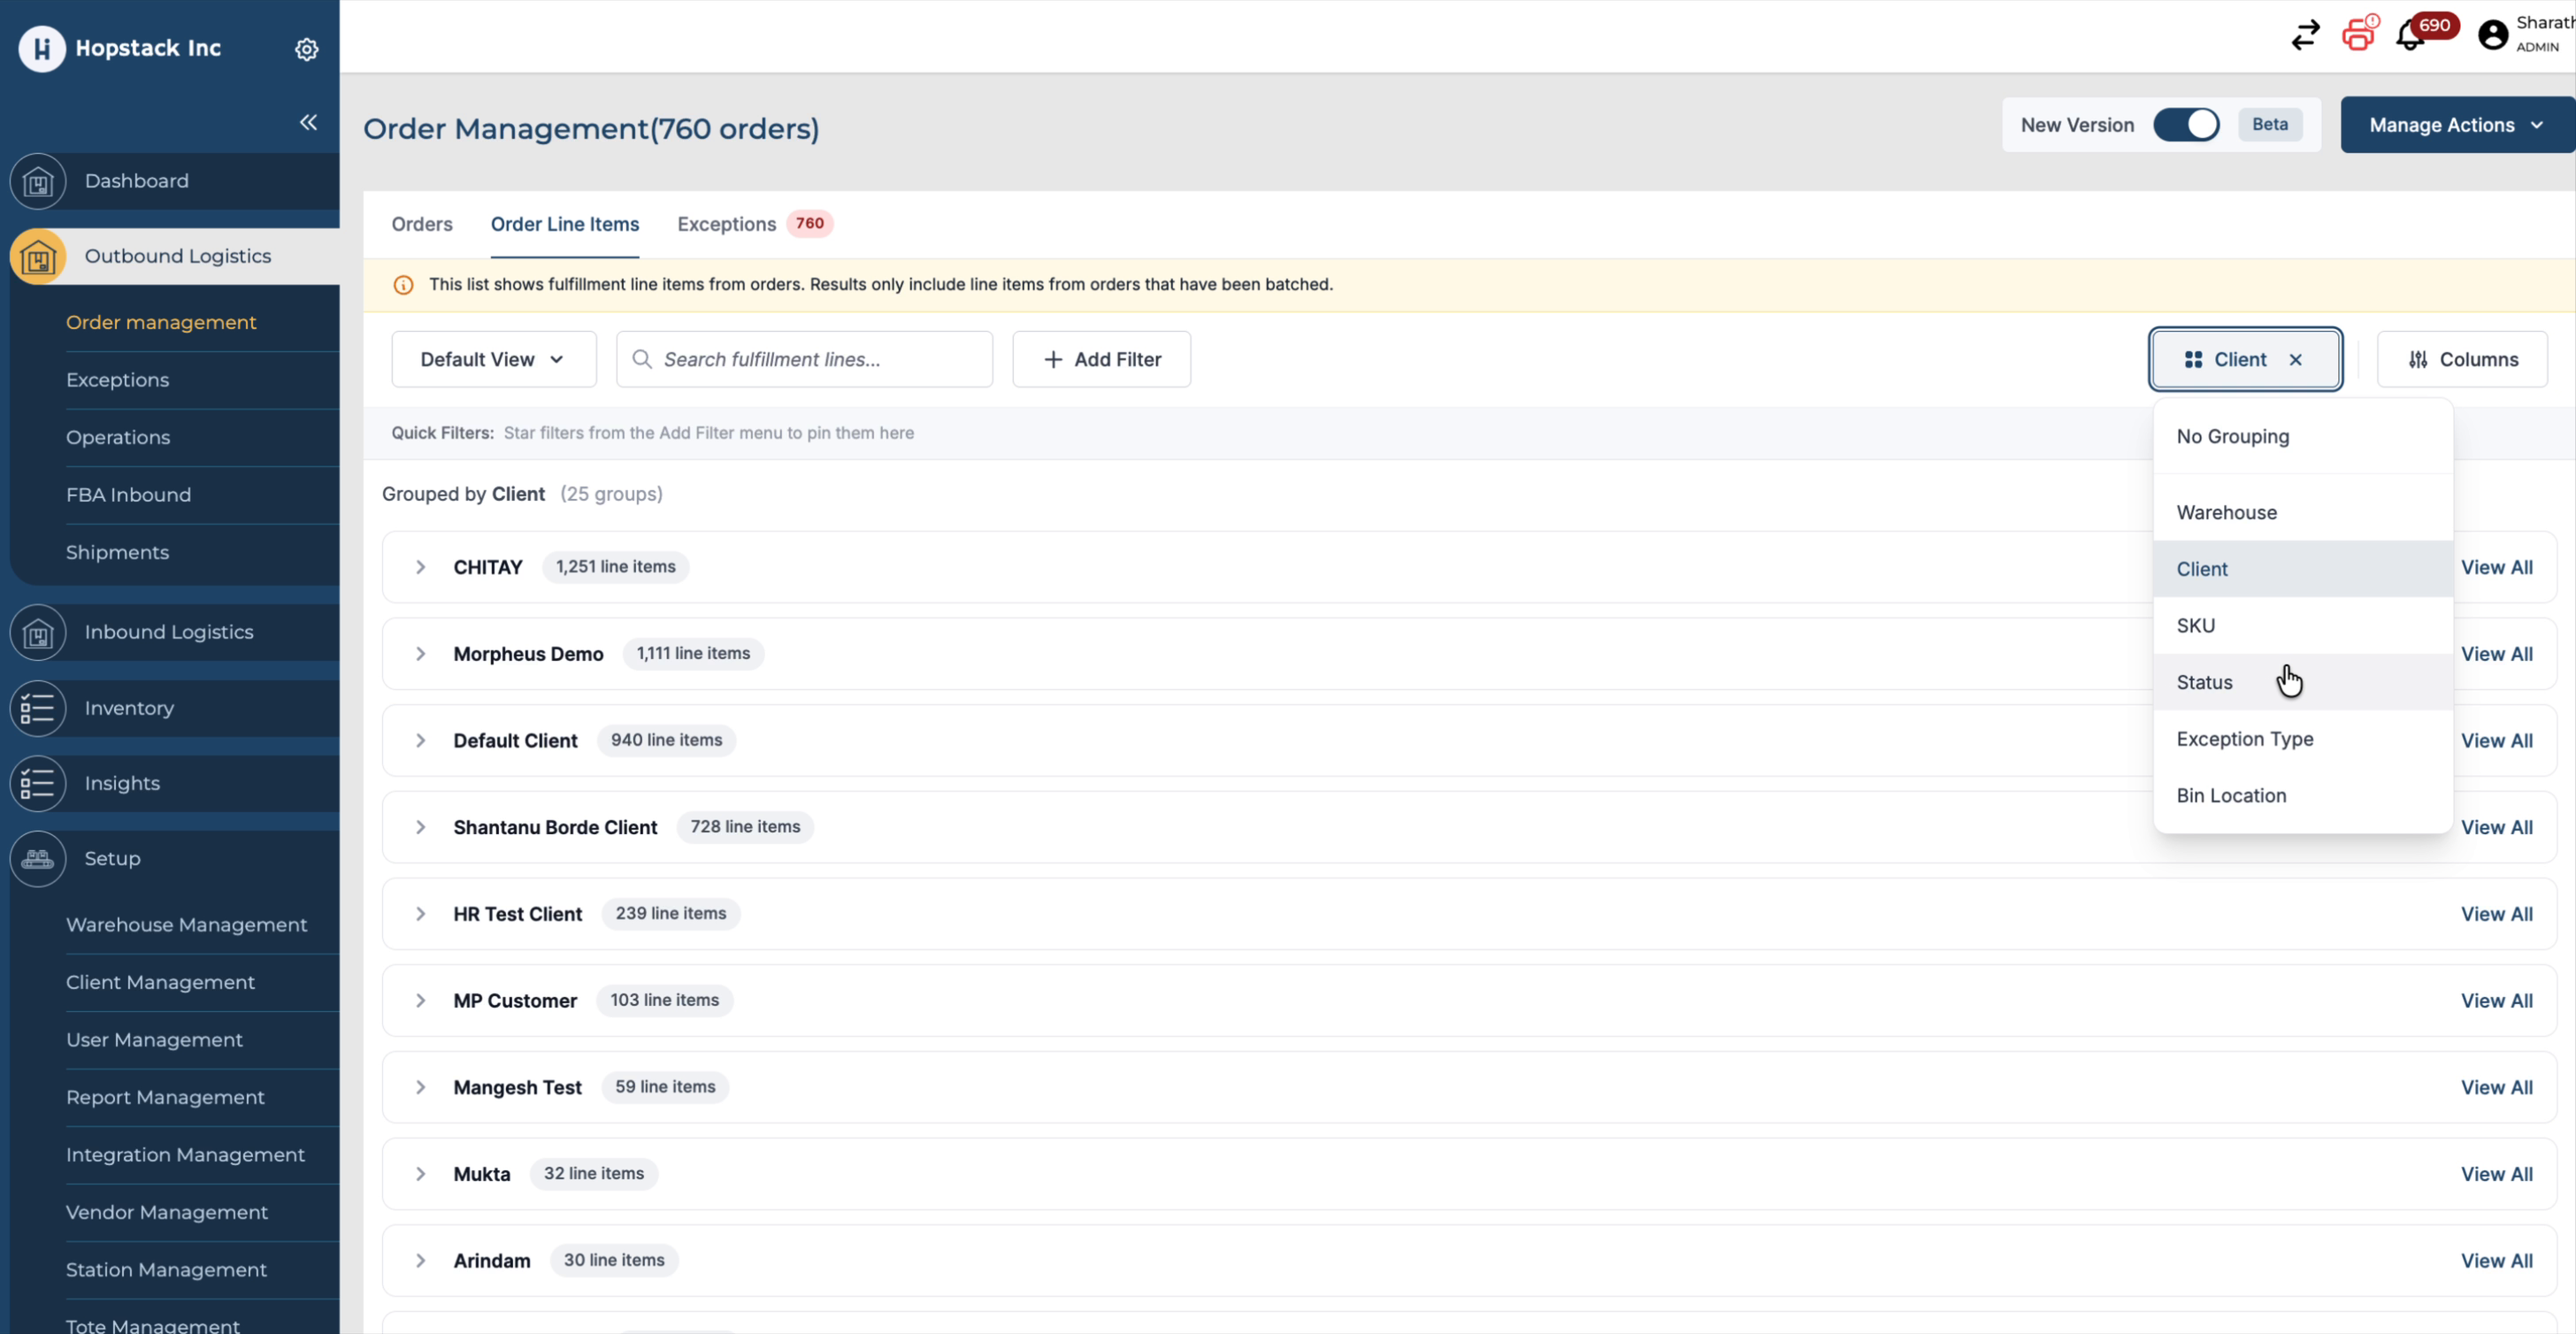
Task: Click View All for Mukta
Action: (2496, 1174)
